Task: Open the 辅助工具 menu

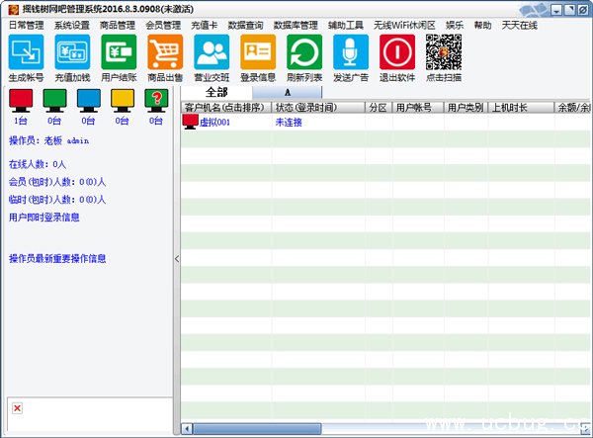Action: [346, 26]
